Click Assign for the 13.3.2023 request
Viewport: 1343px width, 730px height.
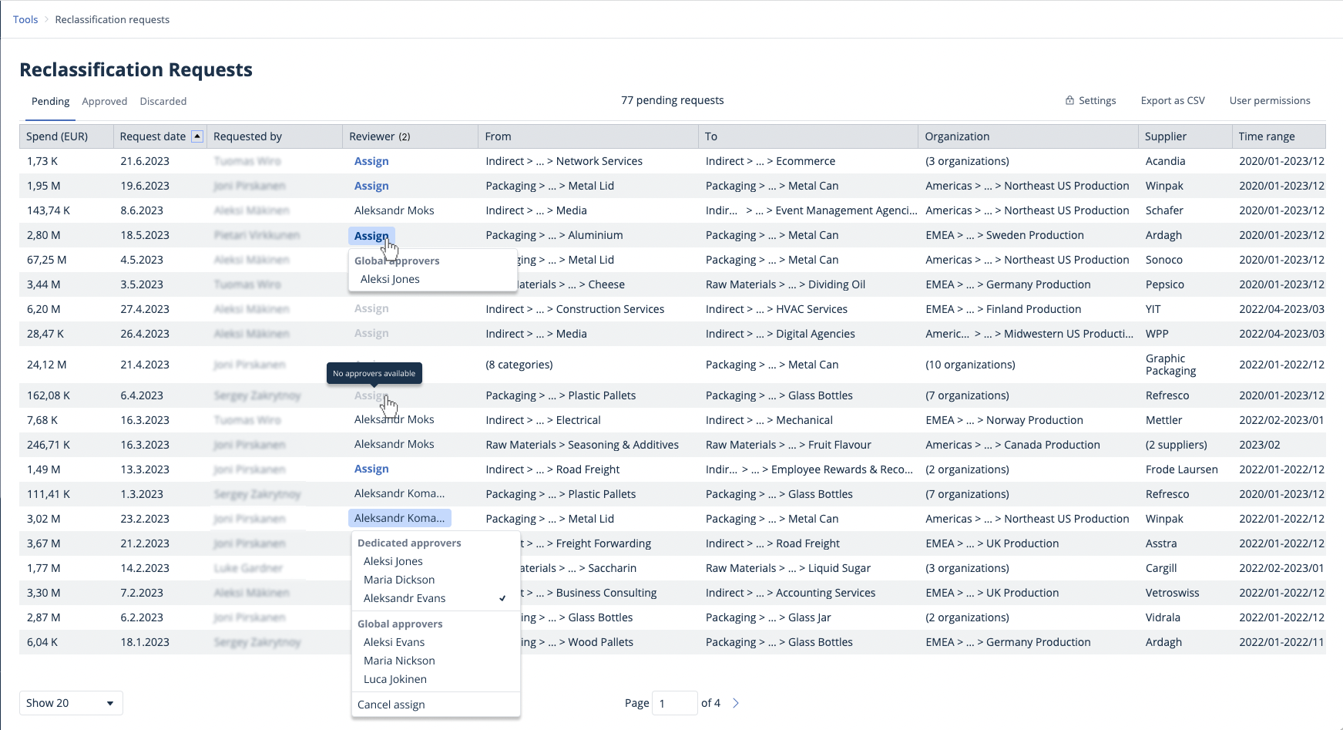[x=371, y=469]
